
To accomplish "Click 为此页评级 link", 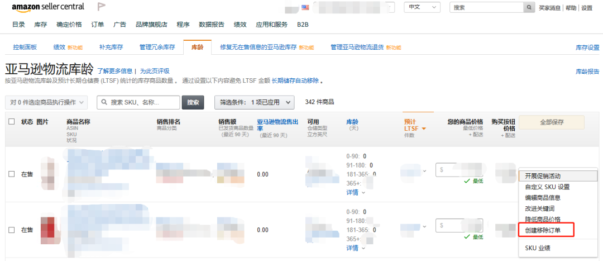I will pos(155,71).
